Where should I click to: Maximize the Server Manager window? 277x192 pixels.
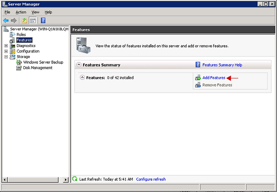pos(266,4)
